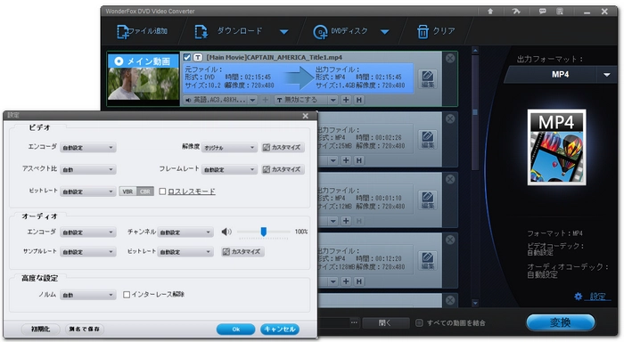The image size is (624, 342).
Task: Expand the DVDディスク dropdown arrow
Action: point(384,32)
